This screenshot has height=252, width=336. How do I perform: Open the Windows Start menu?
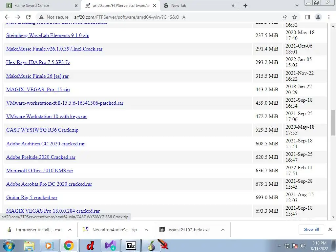pyautogui.click(x=9, y=245)
